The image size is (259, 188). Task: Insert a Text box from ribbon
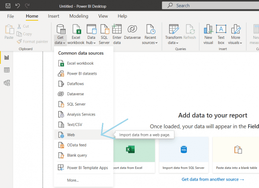pyautogui.click(x=221, y=34)
